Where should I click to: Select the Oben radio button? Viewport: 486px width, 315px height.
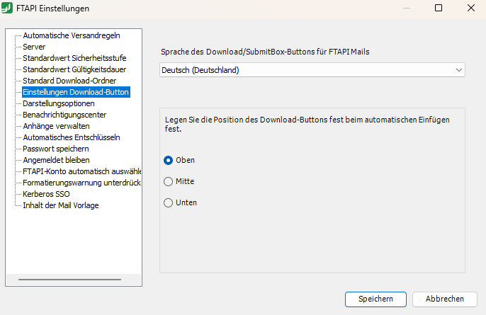(169, 160)
